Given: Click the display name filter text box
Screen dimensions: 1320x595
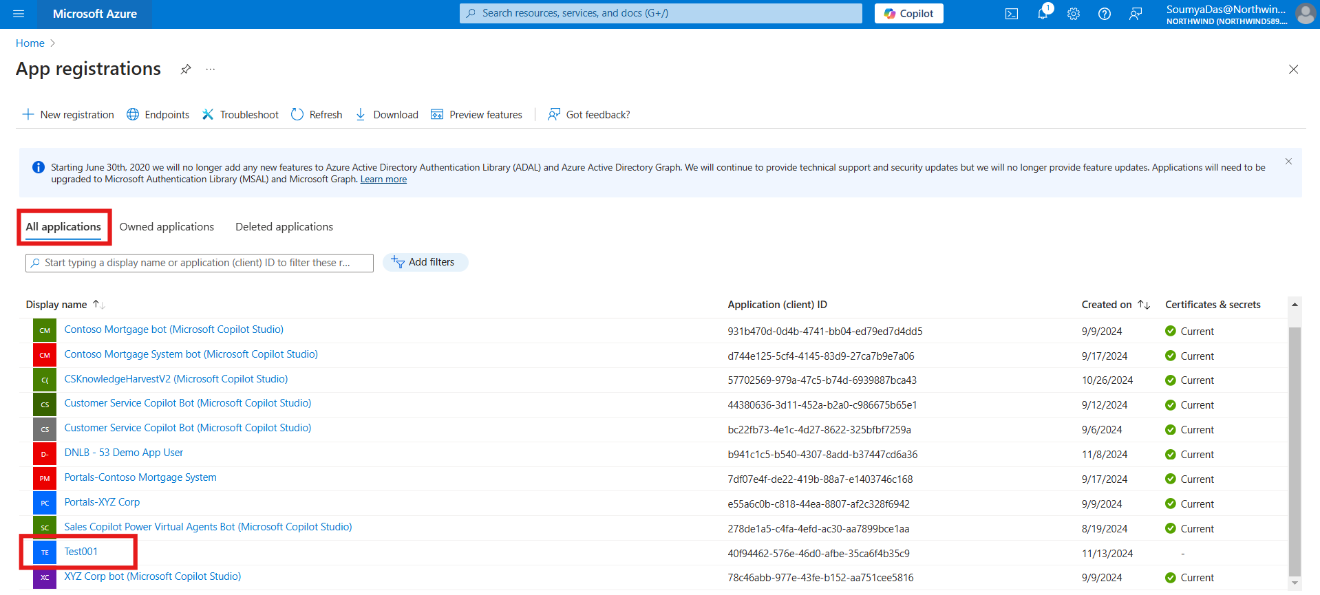Looking at the screenshot, I should coord(200,263).
